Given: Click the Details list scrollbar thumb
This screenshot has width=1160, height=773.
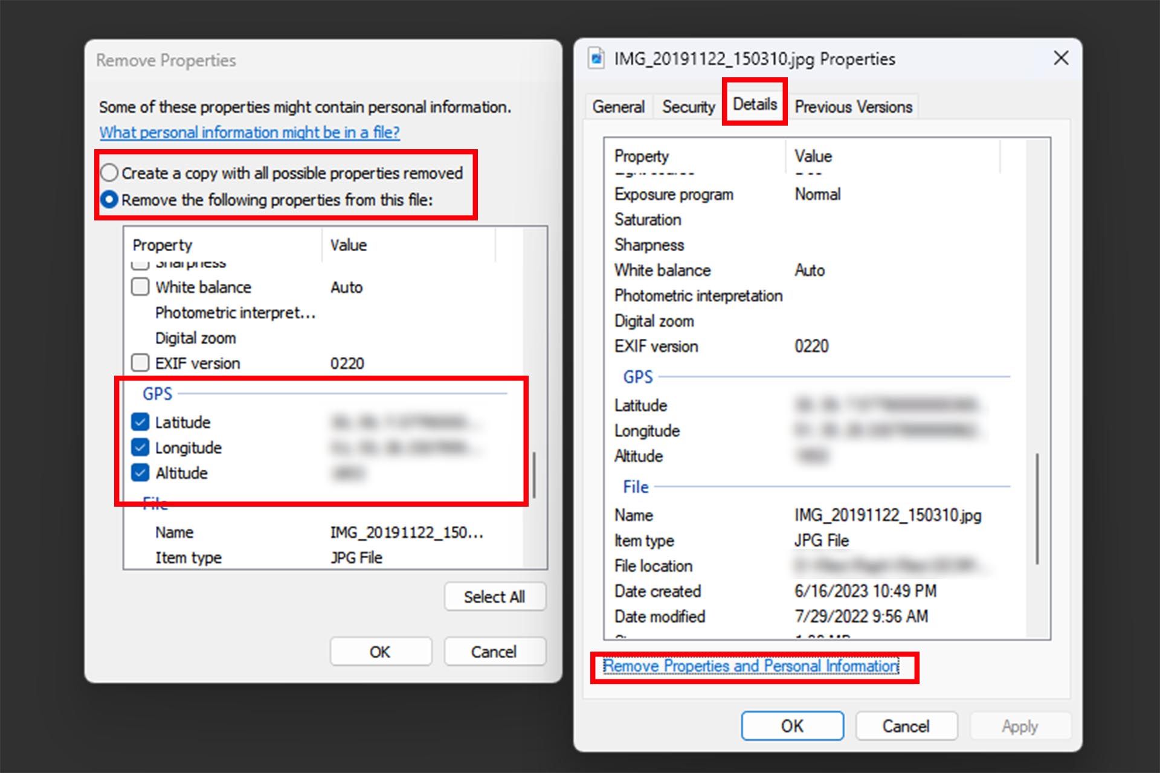Looking at the screenshot, I should click(1037, 508).
